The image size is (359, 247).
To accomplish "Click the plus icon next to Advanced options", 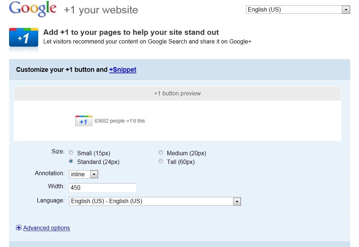I will tap(19, 228).
